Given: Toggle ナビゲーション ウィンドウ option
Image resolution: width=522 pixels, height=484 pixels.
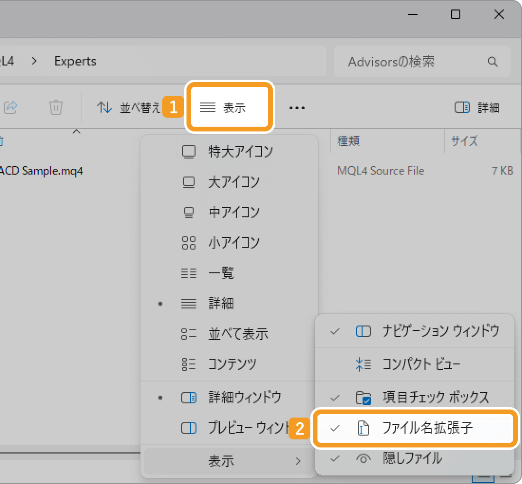Looking at the screenshot, I should pyautogui.click(x=415, y=331).
